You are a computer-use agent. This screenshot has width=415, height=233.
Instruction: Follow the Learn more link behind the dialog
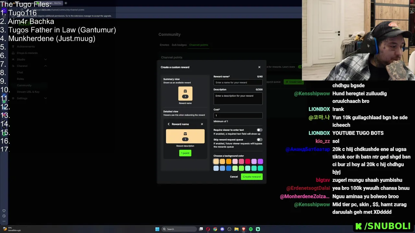pyautogui.click(x=289, y=67)
